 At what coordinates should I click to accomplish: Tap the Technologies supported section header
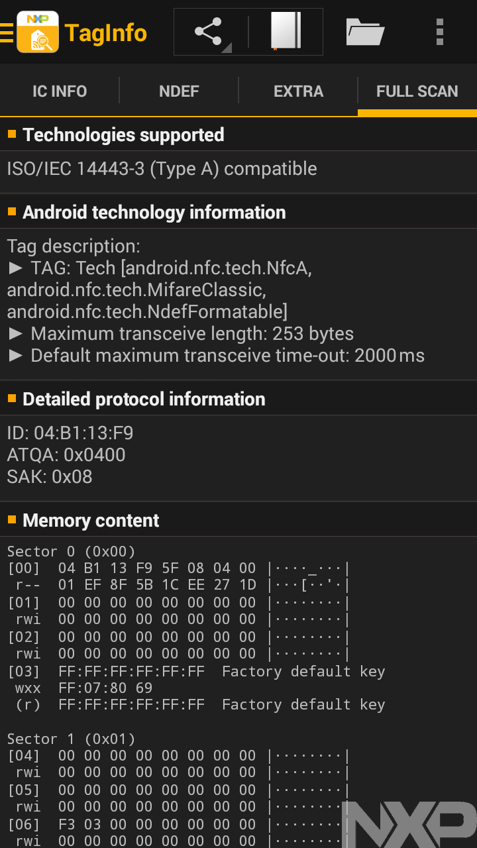[123, 135]
